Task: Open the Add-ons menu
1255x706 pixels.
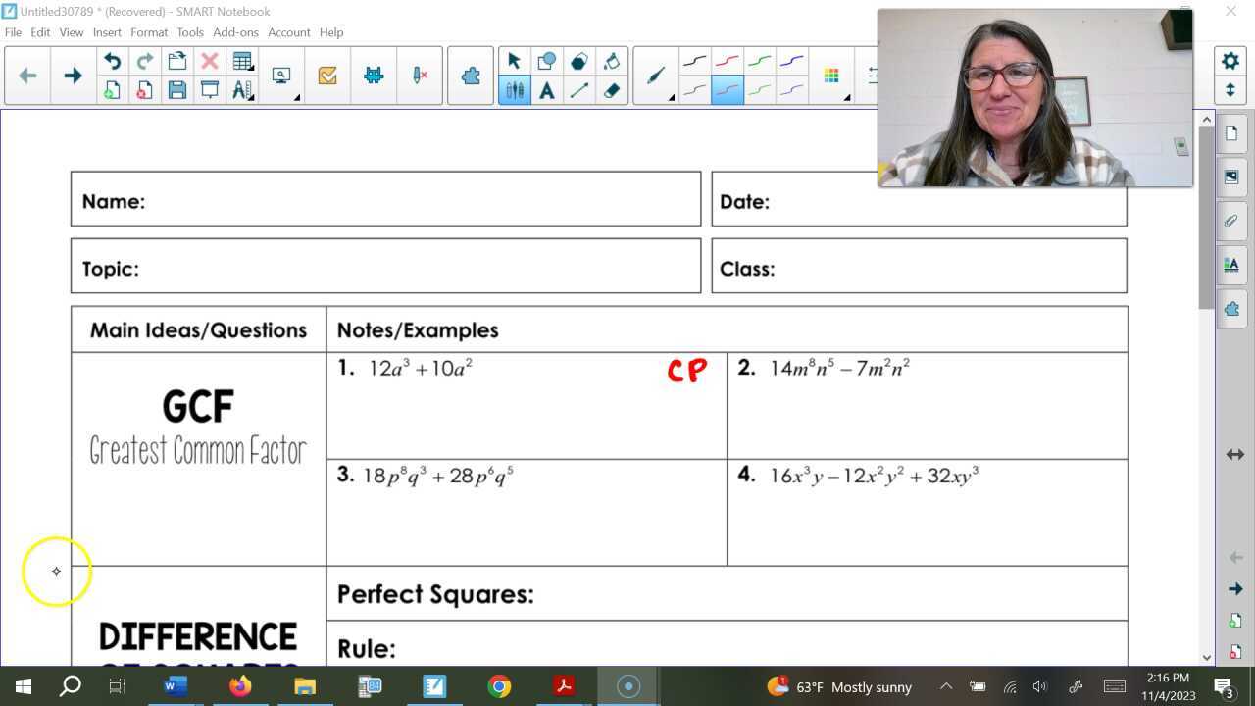Action: (x=235, y=32)
